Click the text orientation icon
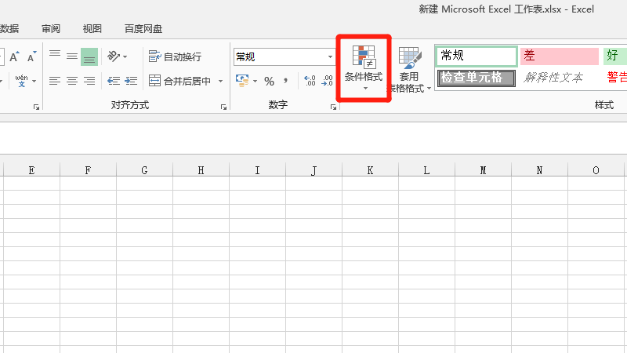 (114, 56)
